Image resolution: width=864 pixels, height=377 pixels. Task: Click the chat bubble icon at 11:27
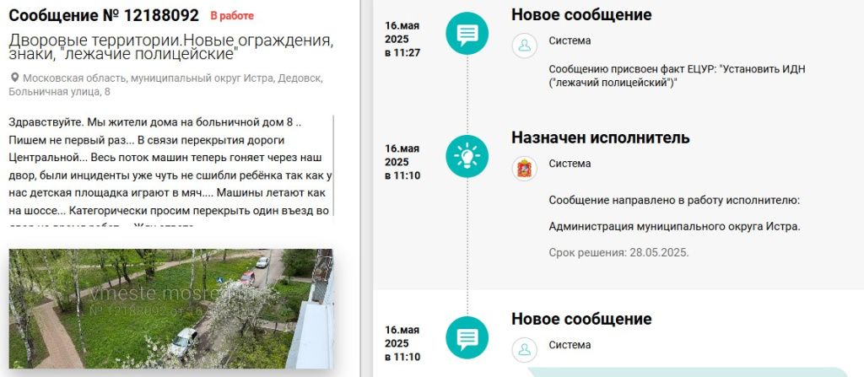pyautogui.click(x=467, y=35)
